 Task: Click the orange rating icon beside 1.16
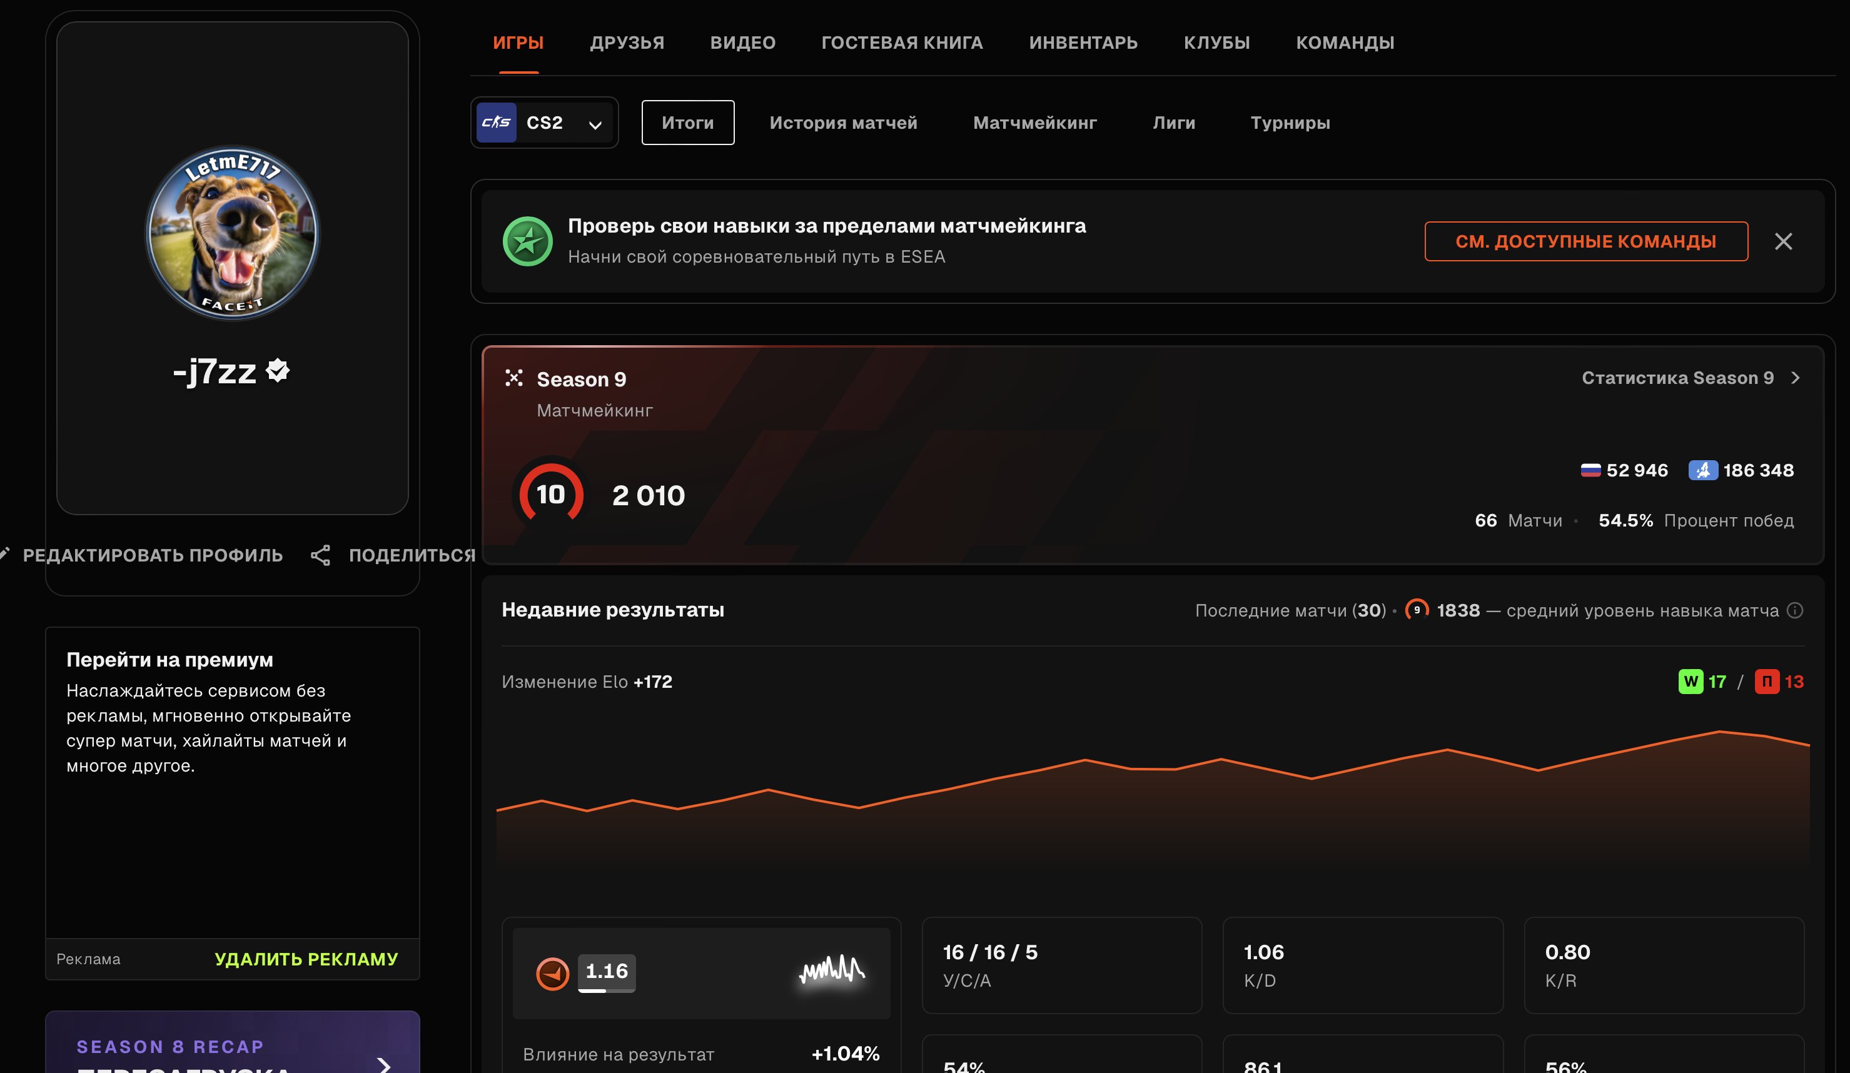point(553,974)
